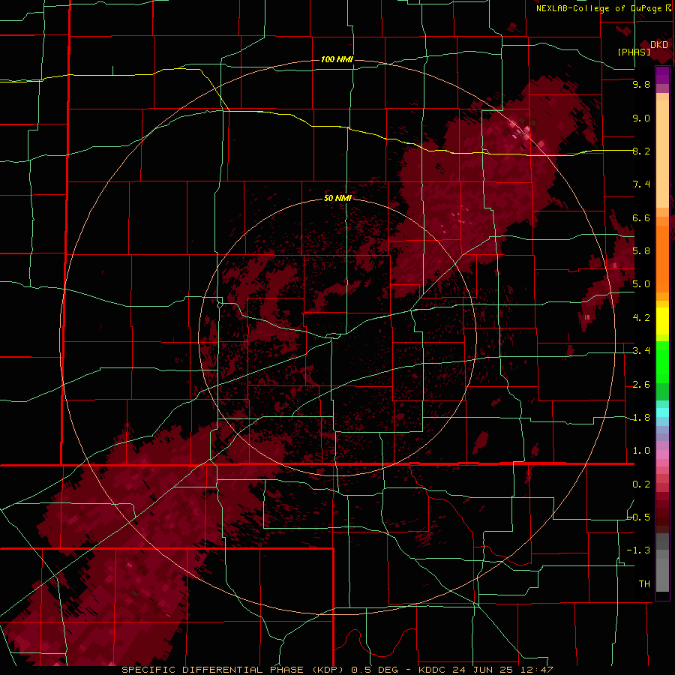Click the 9.8 value on the color scale
The image size is (675, 675).
click(641, 84)
